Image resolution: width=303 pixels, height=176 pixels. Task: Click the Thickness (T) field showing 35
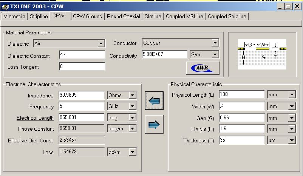pos(242,140)
